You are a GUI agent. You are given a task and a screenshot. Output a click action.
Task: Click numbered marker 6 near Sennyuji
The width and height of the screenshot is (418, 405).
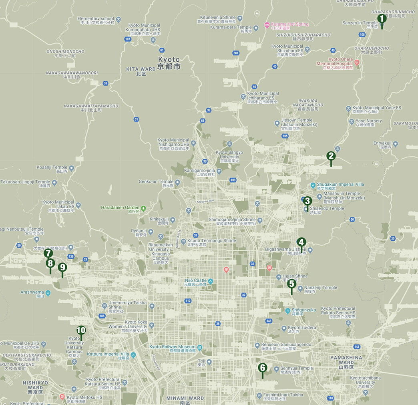pyautogui.click(x=263, y=368)
